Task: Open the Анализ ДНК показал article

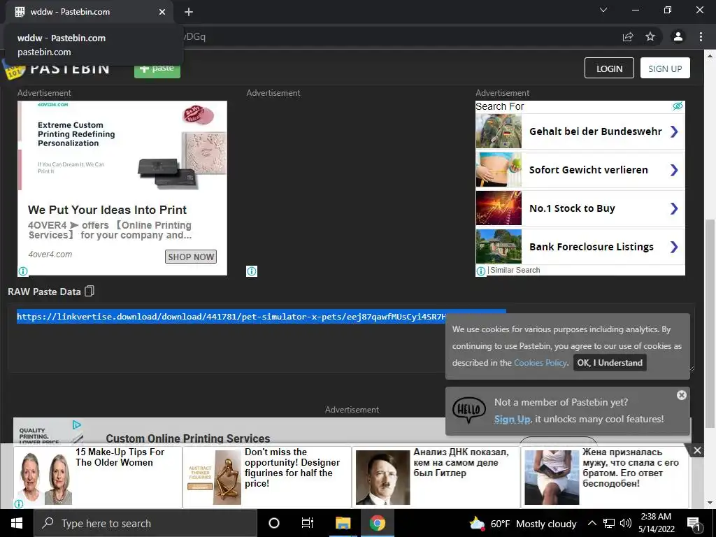Action: [x=436, y=477]
